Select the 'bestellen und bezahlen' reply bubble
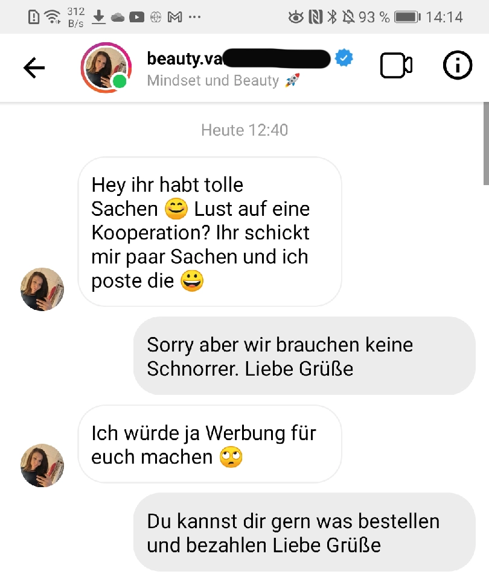 (x=304, y=532)
